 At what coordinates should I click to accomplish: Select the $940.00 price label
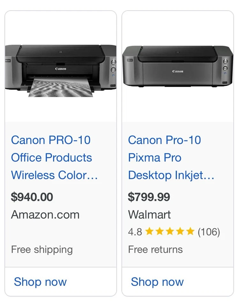tap(32, 197)
